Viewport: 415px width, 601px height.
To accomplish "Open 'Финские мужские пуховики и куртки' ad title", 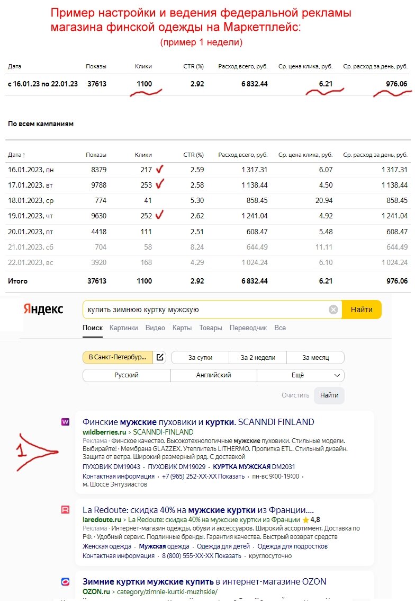I will 199,422.
